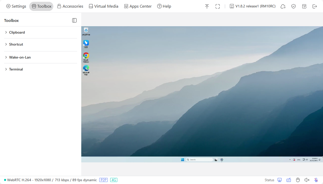Click the Microsoft Edge desktop icon
The image size is (323, 184).
(x=86, y=70)
